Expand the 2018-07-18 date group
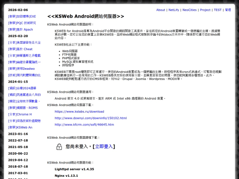The height and width of the screenshot is (179, 239). point(18,167)
